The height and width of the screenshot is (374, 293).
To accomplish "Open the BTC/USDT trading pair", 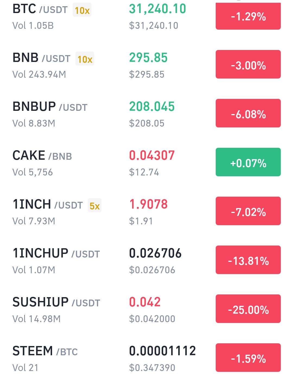I will [x=146, y=16].
